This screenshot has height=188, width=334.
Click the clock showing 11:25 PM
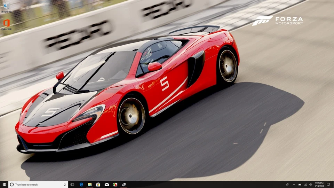pos(319,185)
